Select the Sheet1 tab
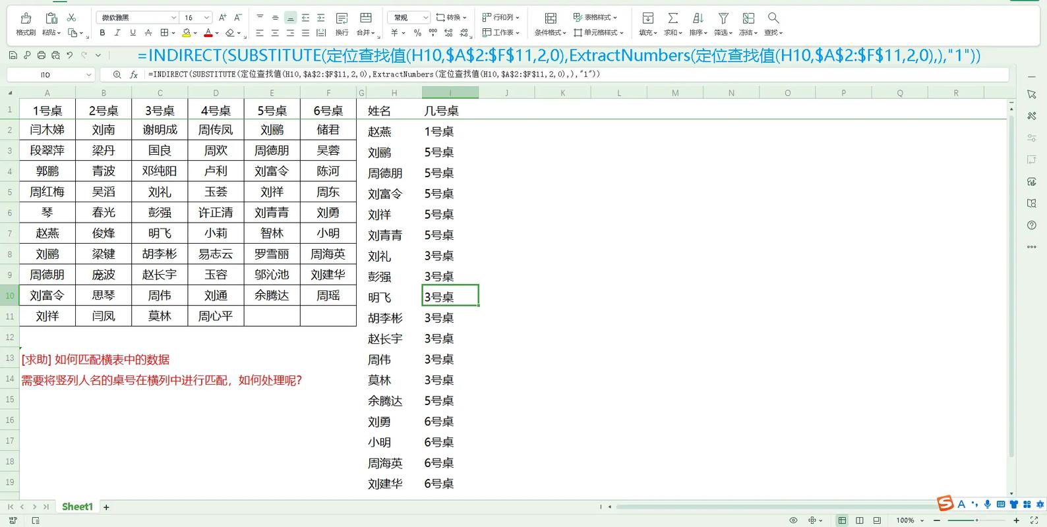Screen dimensions: 1047x527 (x=77, y=507)
